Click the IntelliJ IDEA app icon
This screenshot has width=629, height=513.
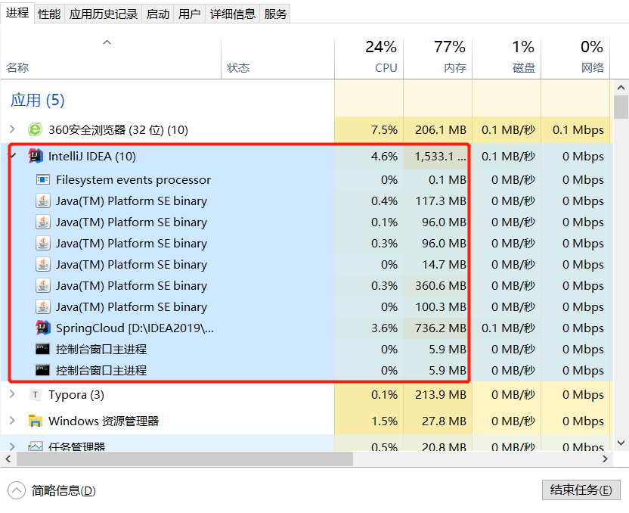(35, 157)
